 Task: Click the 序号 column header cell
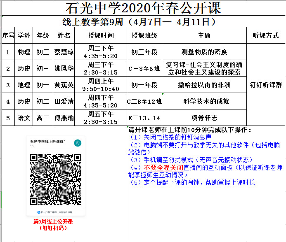click(8, 36)
